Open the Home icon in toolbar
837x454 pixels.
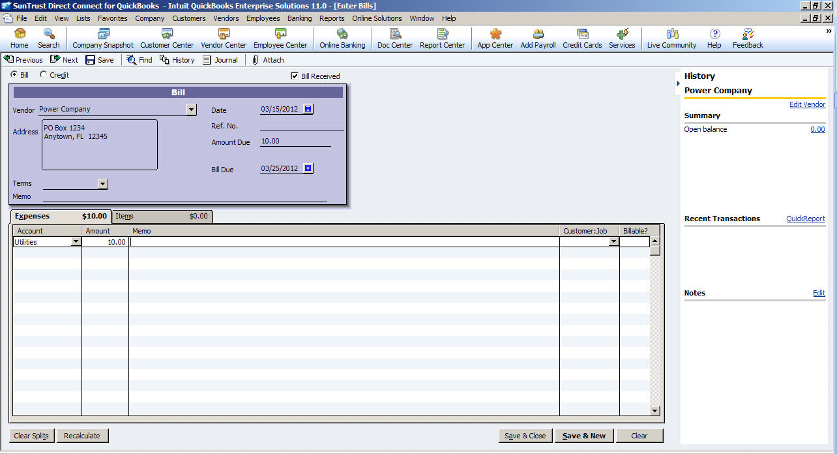[x=20, y=38]
